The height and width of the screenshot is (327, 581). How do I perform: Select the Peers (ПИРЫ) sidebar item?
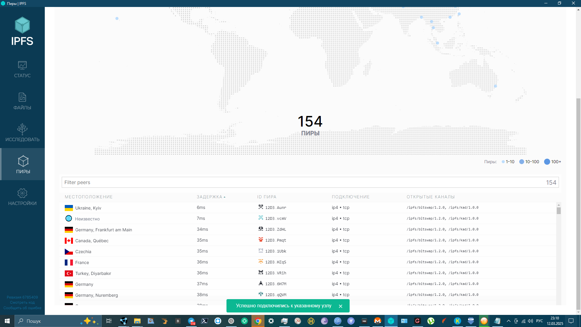click(22, 164)
